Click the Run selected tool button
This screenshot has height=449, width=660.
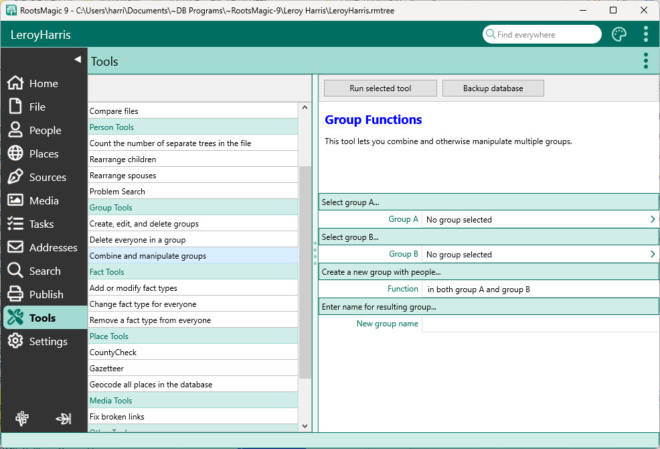(380, 88)
